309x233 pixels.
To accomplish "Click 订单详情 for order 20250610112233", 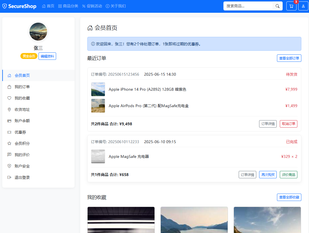I will pyautogui.click(x=247, y=175).
